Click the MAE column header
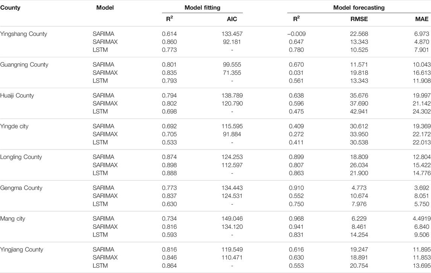The width and height of the screenshot is (431, 273). 422,19
